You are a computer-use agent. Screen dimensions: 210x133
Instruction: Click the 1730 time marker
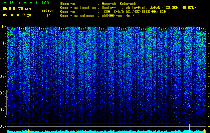pyautogui.click(x=202, y=29)
